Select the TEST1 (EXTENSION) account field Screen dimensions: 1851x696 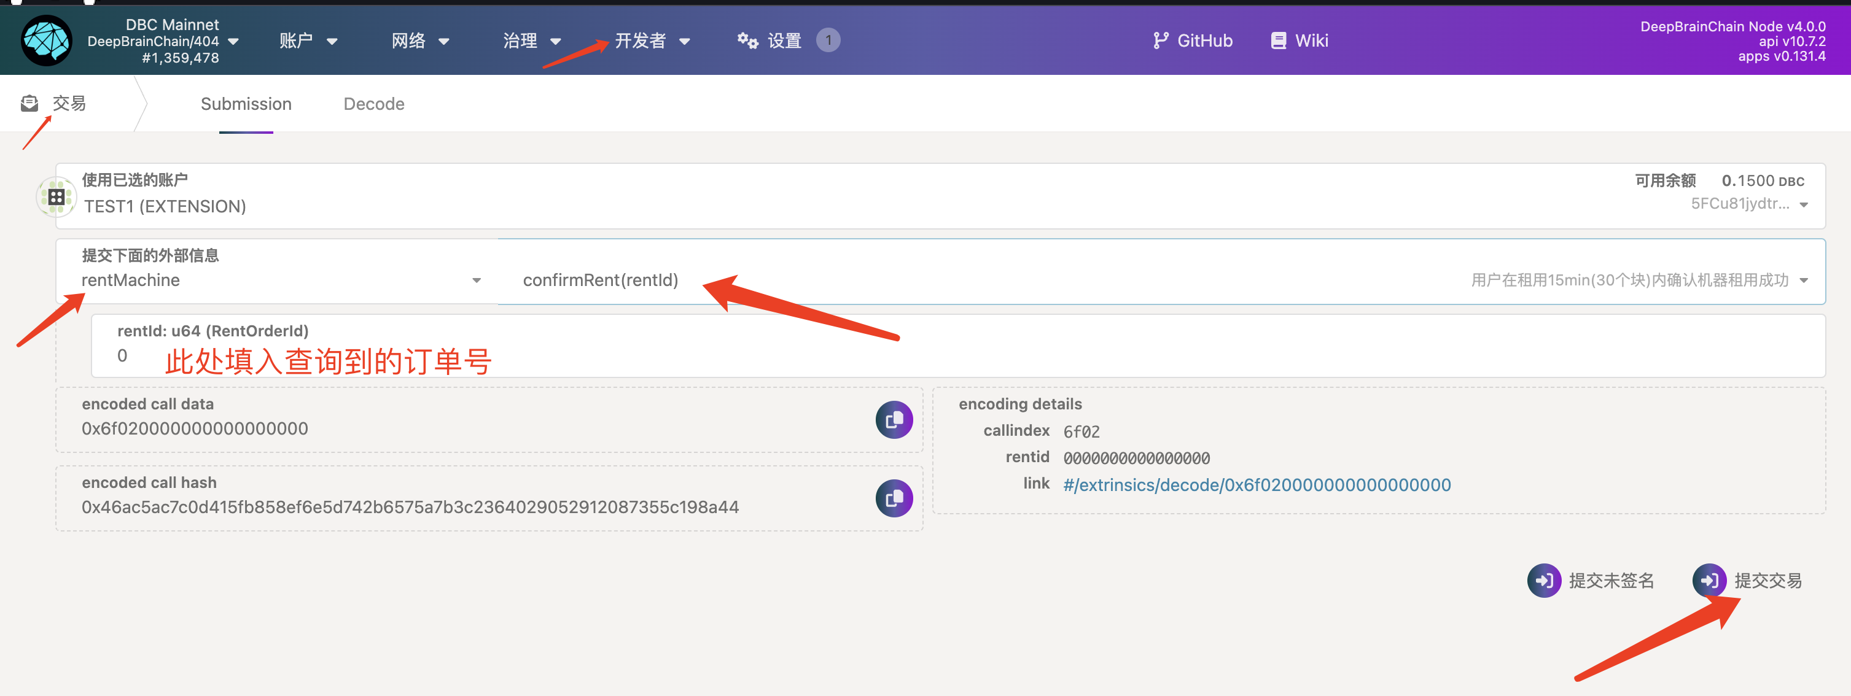point(941,196)
